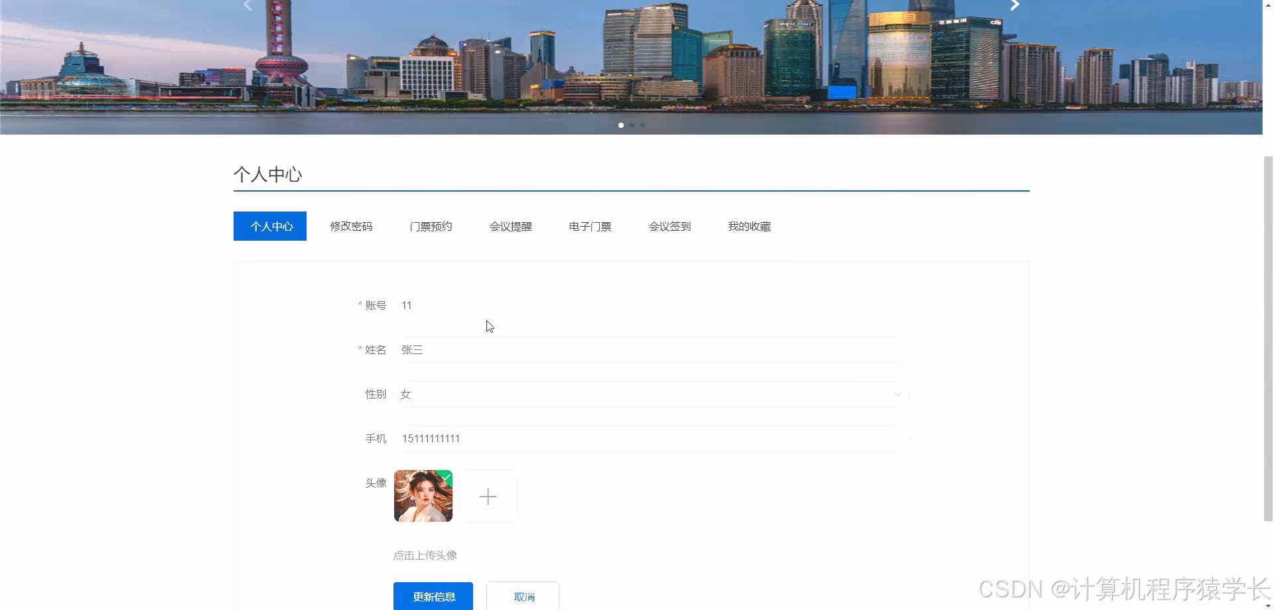Click the left carousel arrow
1274x610 pixels.
point(247,5)
